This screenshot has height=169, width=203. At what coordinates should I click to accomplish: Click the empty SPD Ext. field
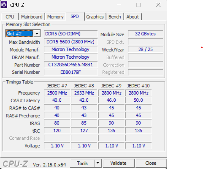click(x=145, y=42)
